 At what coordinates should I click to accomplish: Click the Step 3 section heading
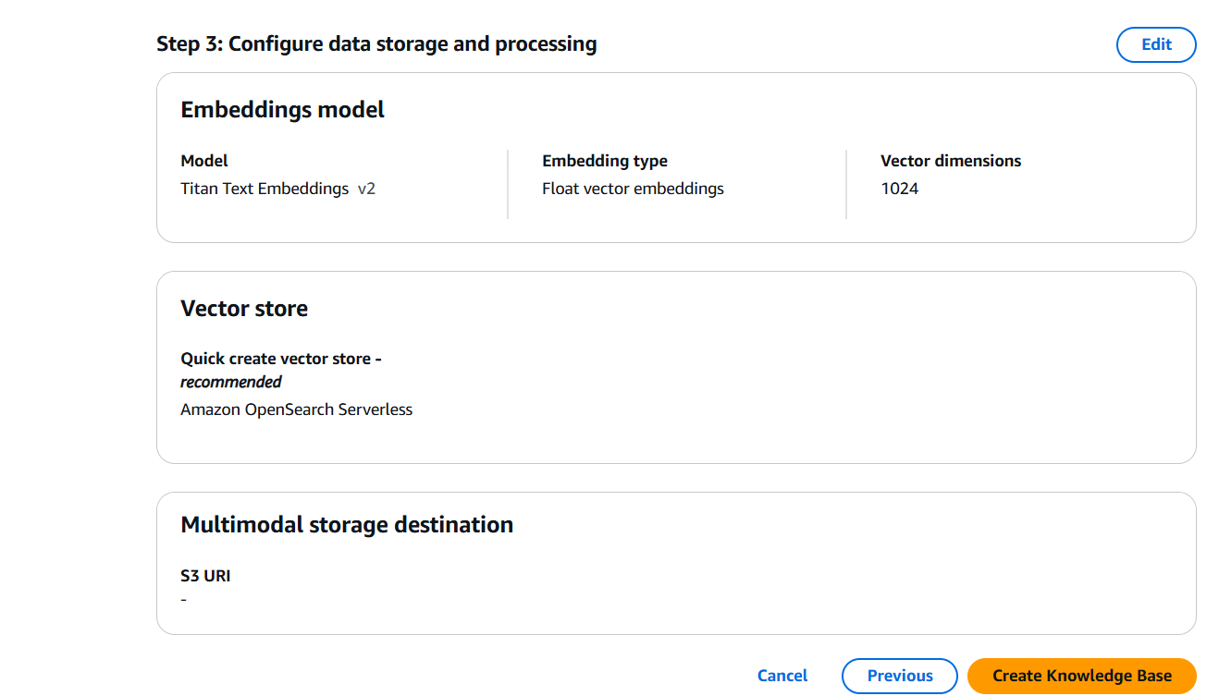[x=376, y=44]
